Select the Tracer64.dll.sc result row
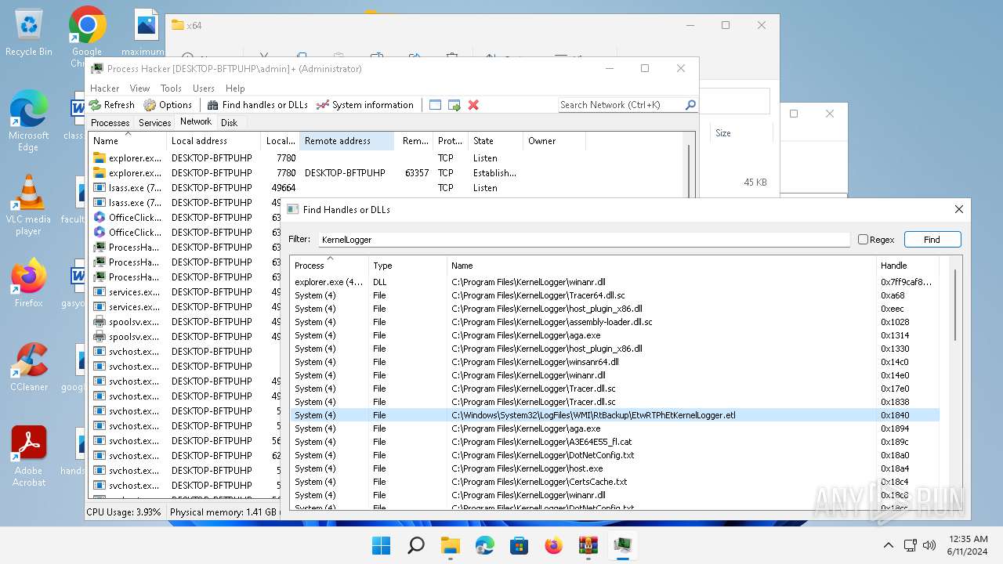The width and height of the screenshot is (1003, 564). (614, 295)
